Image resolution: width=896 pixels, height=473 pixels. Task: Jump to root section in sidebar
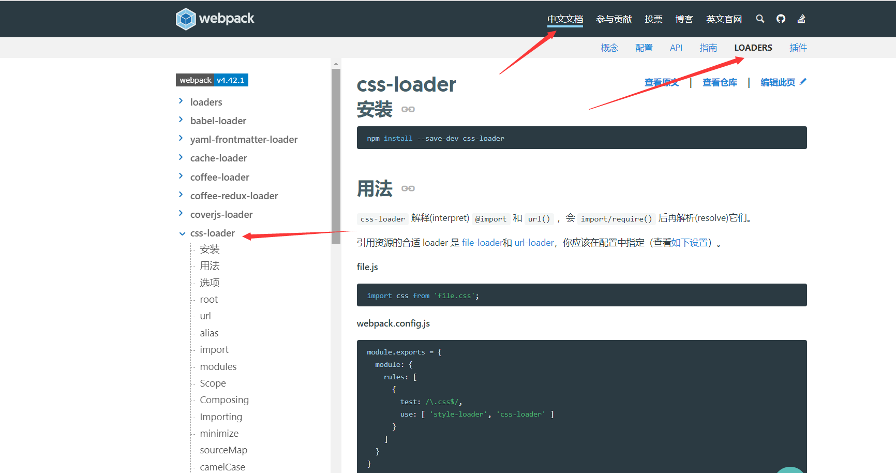click(209, 299)
